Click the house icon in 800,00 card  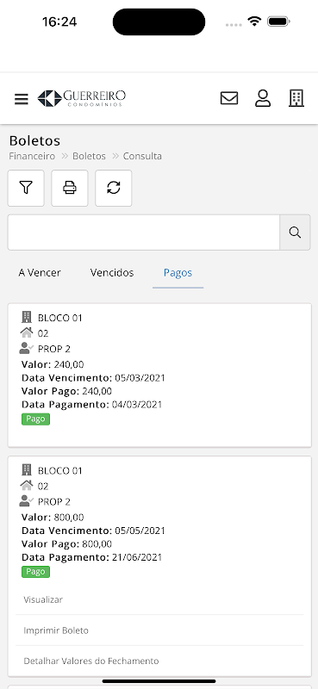point(27,486)
